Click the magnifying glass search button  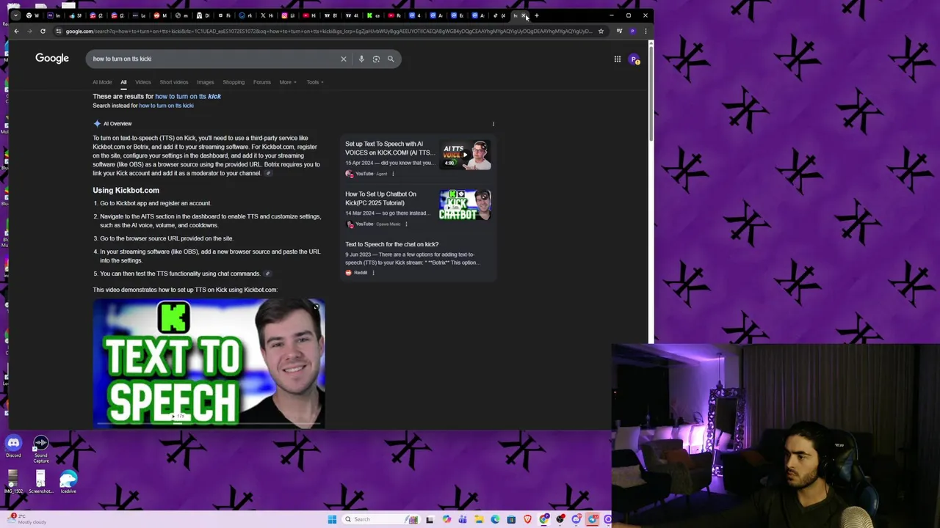tap(391, 59)
